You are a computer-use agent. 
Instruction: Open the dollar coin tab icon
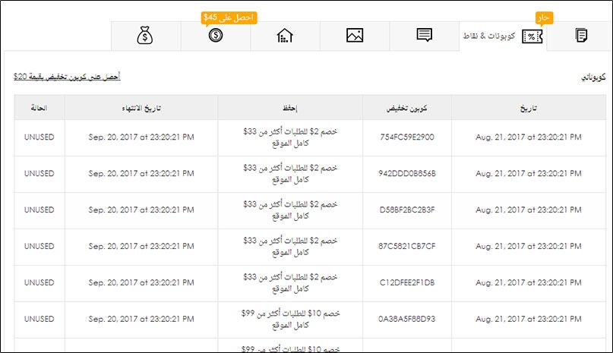216,36
